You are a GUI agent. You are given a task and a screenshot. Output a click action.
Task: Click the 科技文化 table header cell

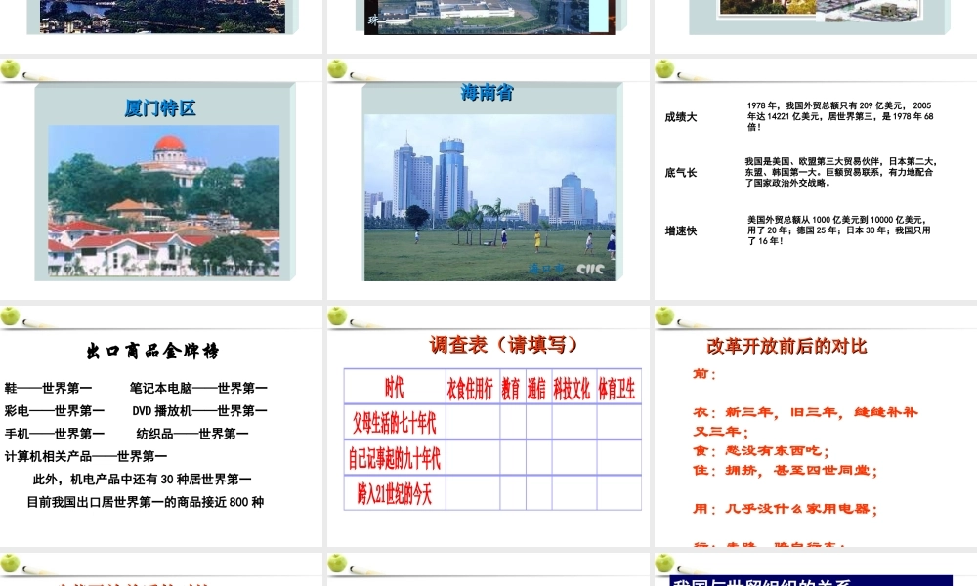point(574,387)
